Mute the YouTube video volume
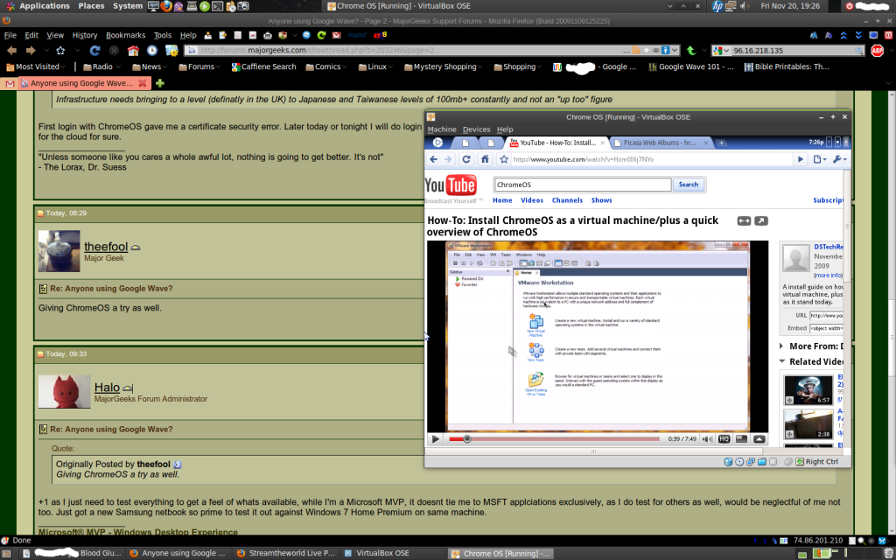 point(707,438)
